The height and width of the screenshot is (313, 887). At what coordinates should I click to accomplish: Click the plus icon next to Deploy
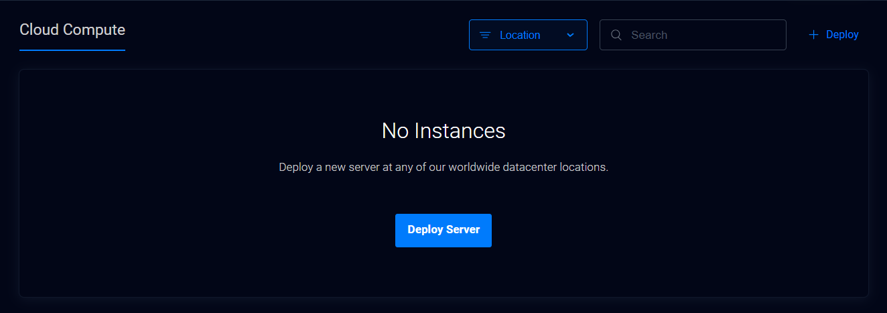click(x=813, y=35)
